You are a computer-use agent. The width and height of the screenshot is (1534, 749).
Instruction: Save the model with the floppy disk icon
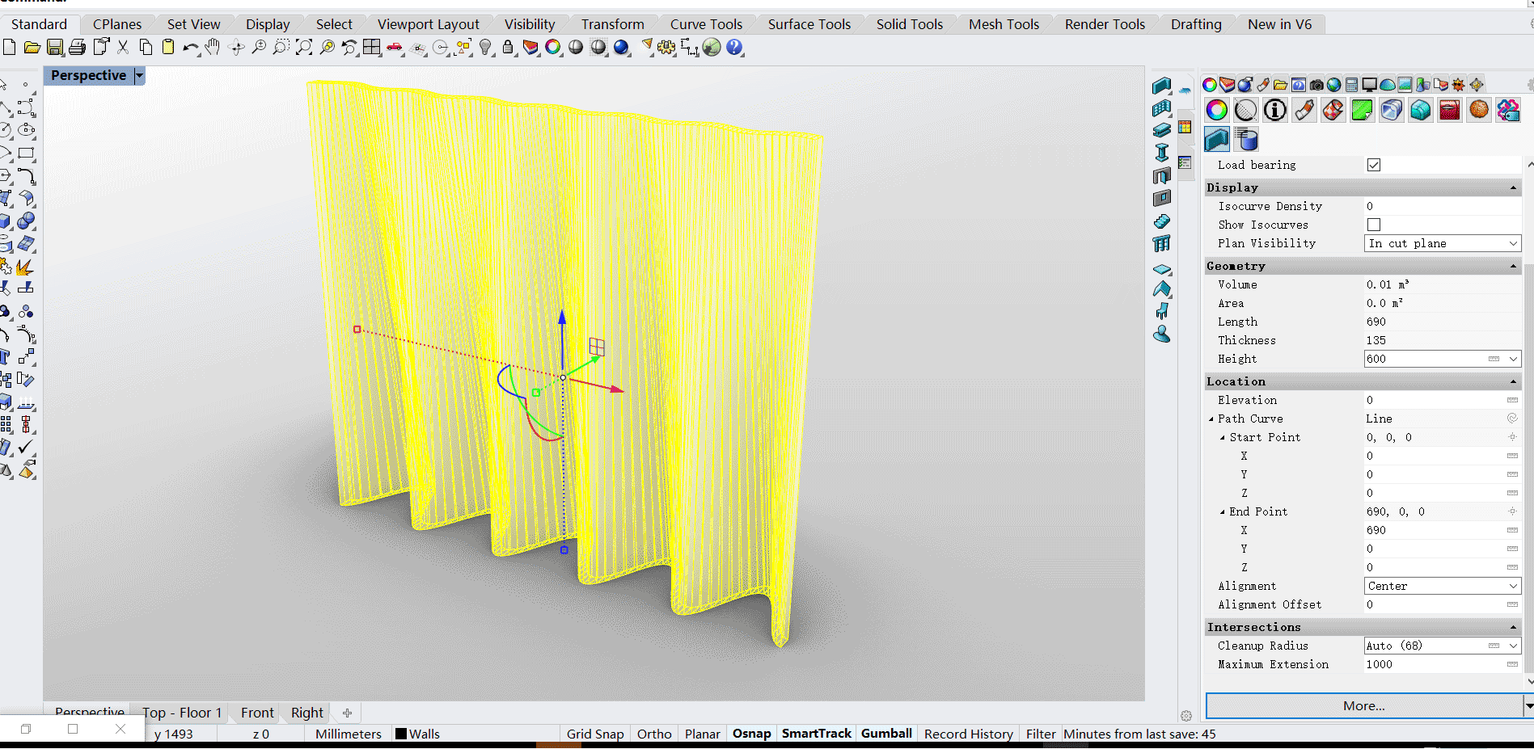(54, 48)
